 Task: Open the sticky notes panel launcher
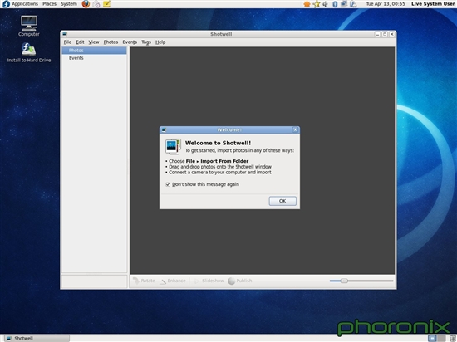(106, 4)
